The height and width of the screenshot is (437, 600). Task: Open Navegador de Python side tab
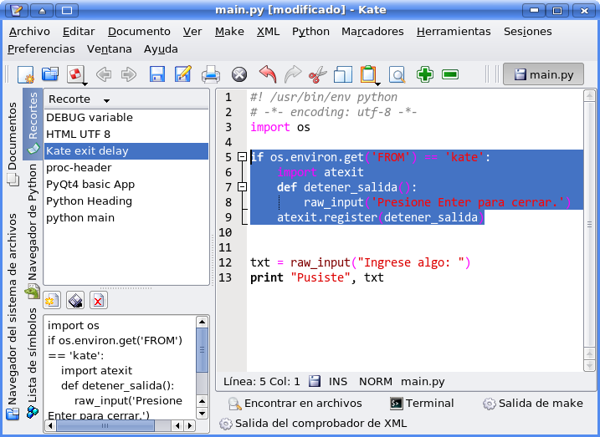point(33,231)
